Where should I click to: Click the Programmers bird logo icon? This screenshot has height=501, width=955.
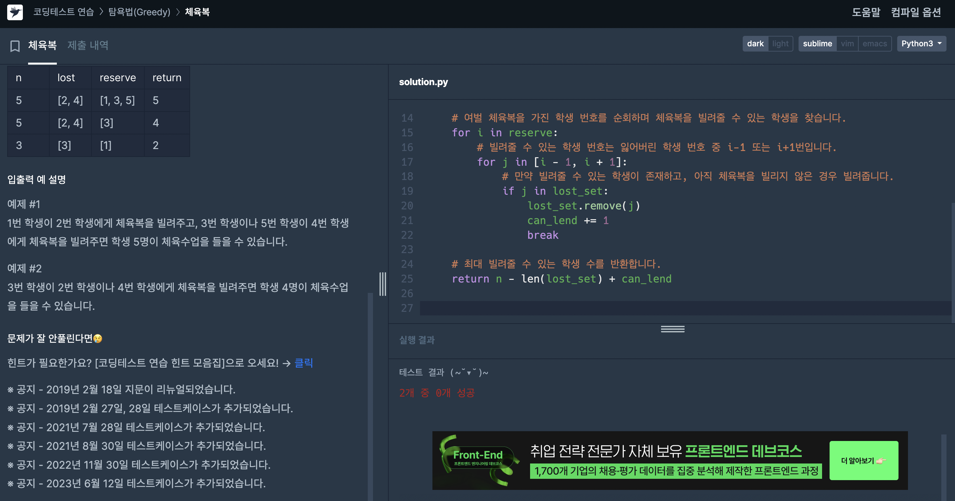tap(15, 12)
